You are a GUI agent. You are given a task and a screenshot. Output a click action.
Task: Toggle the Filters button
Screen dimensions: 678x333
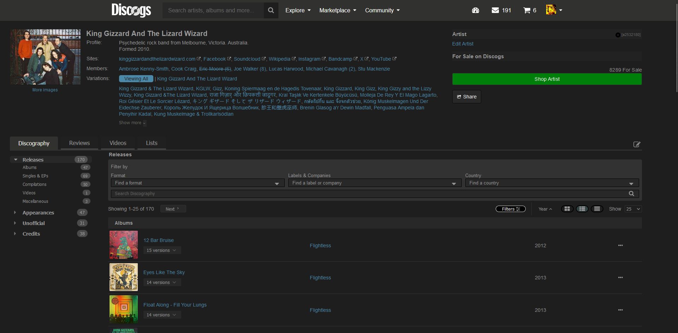(x=511, y=209)
